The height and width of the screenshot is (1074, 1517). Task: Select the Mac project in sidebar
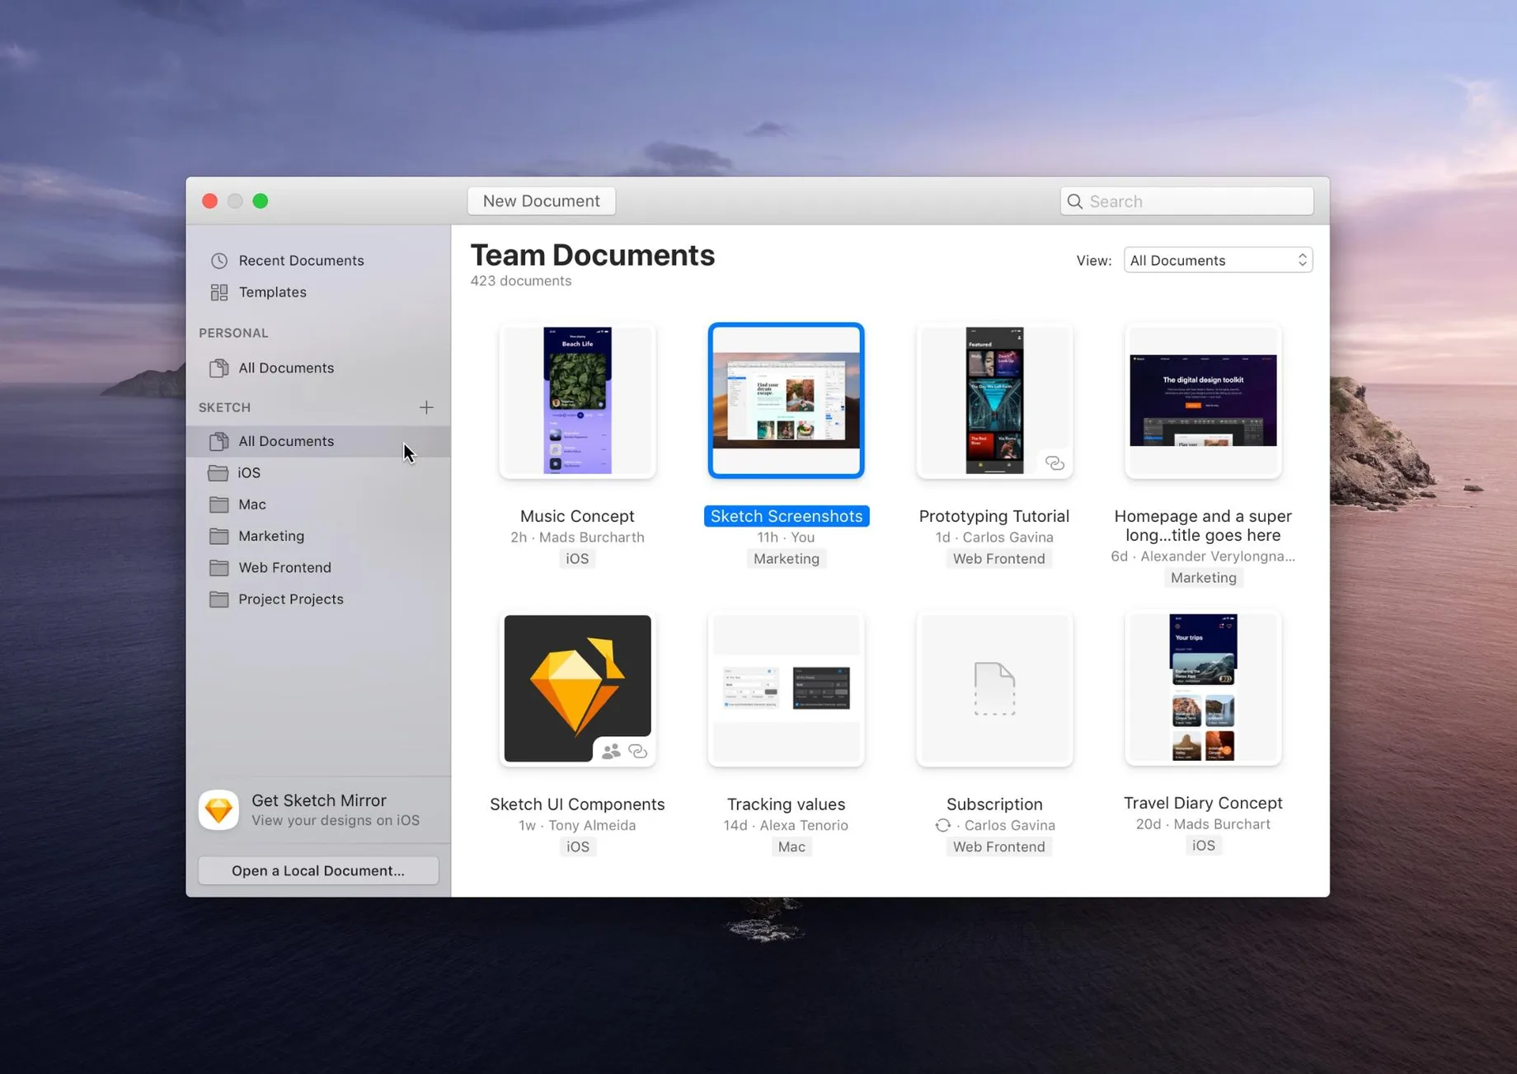[x=318, y=504]
